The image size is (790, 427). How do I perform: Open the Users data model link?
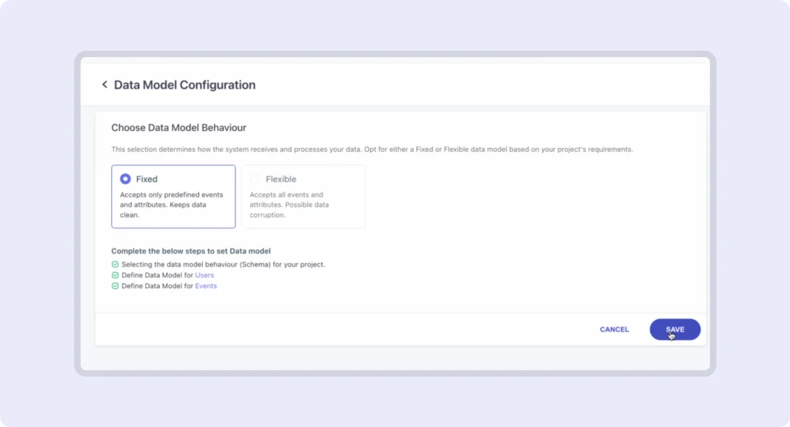click(x=204, y=275)
